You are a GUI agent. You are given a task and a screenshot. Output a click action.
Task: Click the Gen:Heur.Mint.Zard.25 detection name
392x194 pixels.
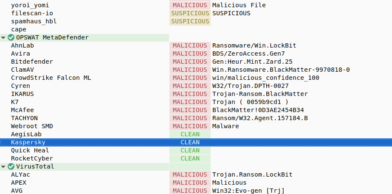[x=252, y=62]
